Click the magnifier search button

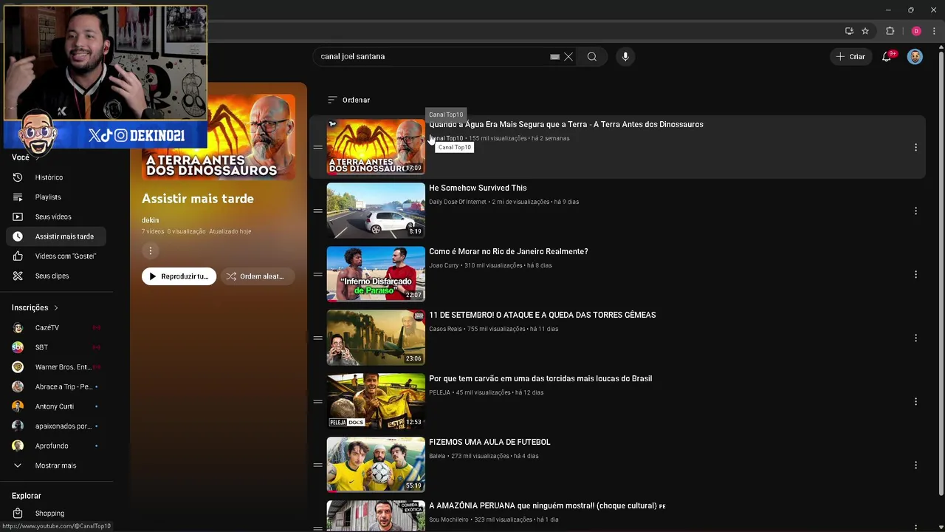point(592,57)
